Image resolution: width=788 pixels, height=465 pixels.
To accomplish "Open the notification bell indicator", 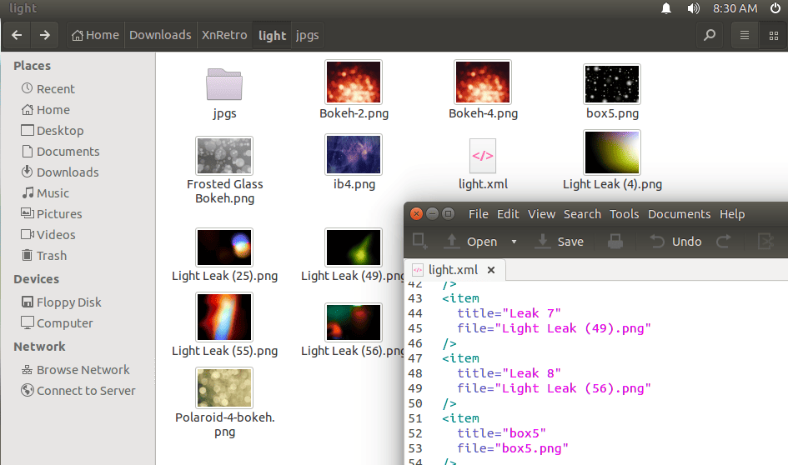I will coord(666,8).
